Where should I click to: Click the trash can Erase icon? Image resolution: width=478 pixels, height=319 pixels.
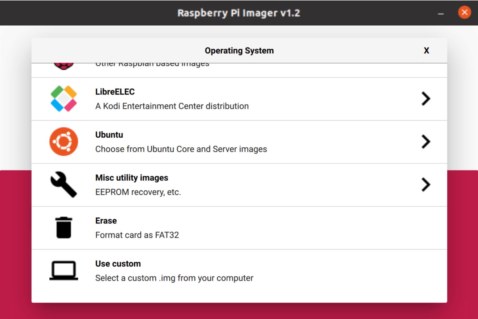[64, 228]
